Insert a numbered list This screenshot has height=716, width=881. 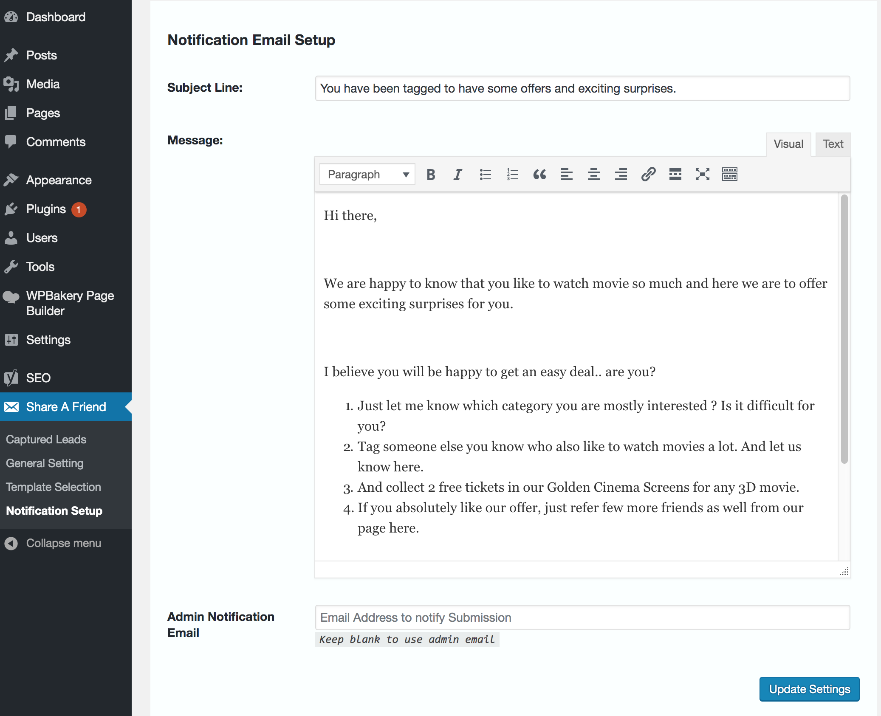(512, 175)
